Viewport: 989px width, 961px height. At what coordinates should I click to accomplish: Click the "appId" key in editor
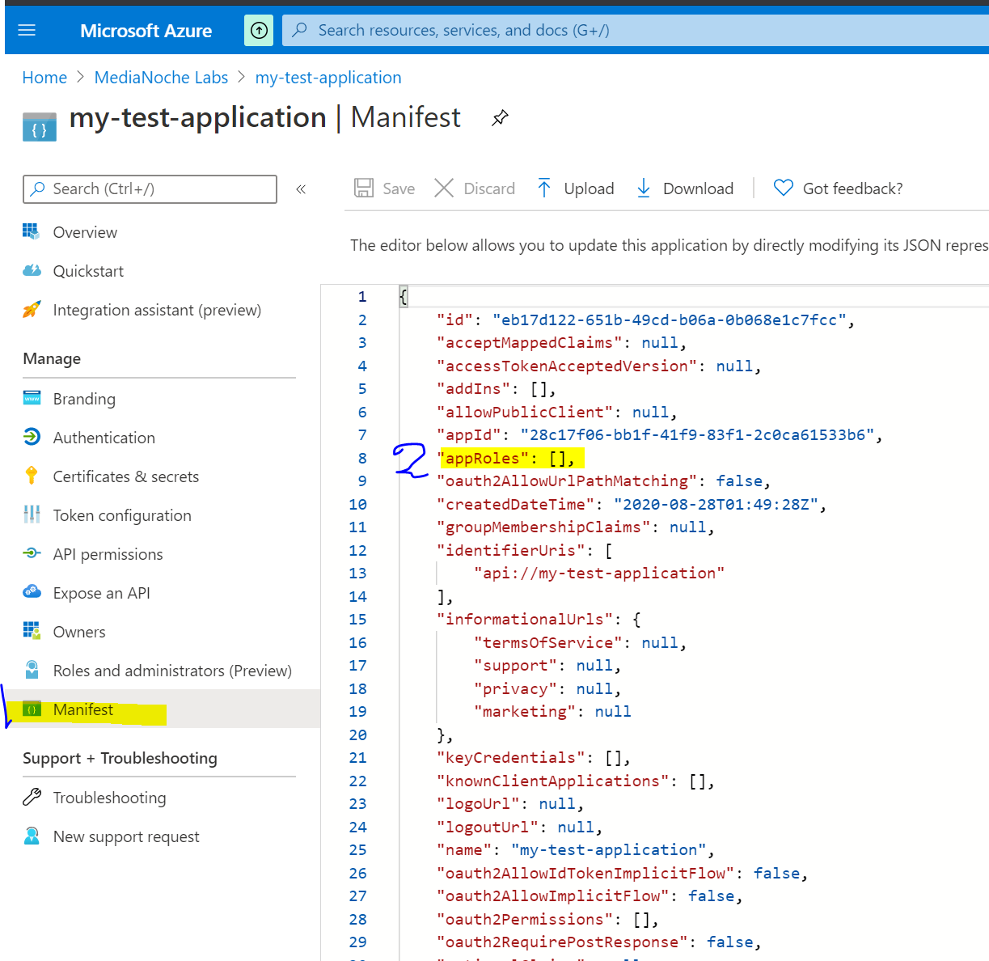[x=469, y=435]
